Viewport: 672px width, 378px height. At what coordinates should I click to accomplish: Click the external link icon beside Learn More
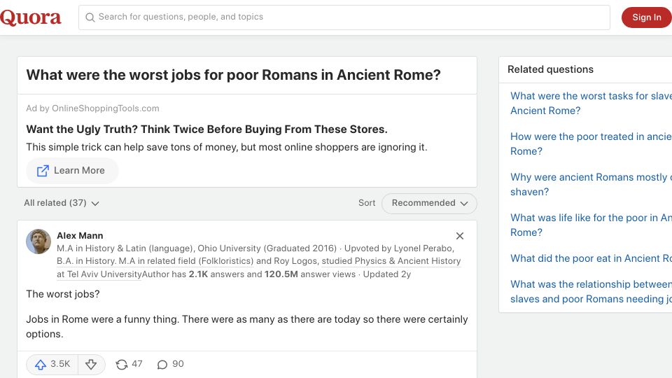click(43, 171)
